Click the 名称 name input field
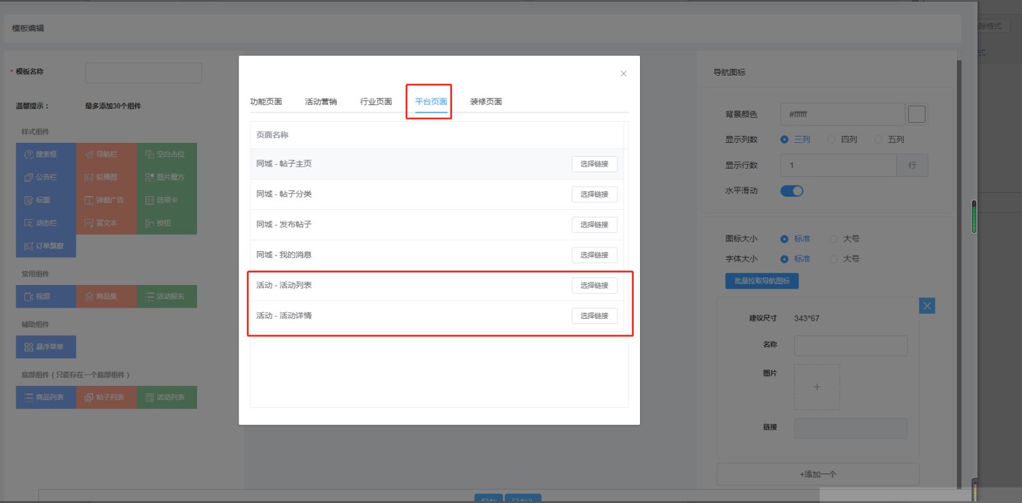This screenshot has height=503, width=1022. pos(850,345)
